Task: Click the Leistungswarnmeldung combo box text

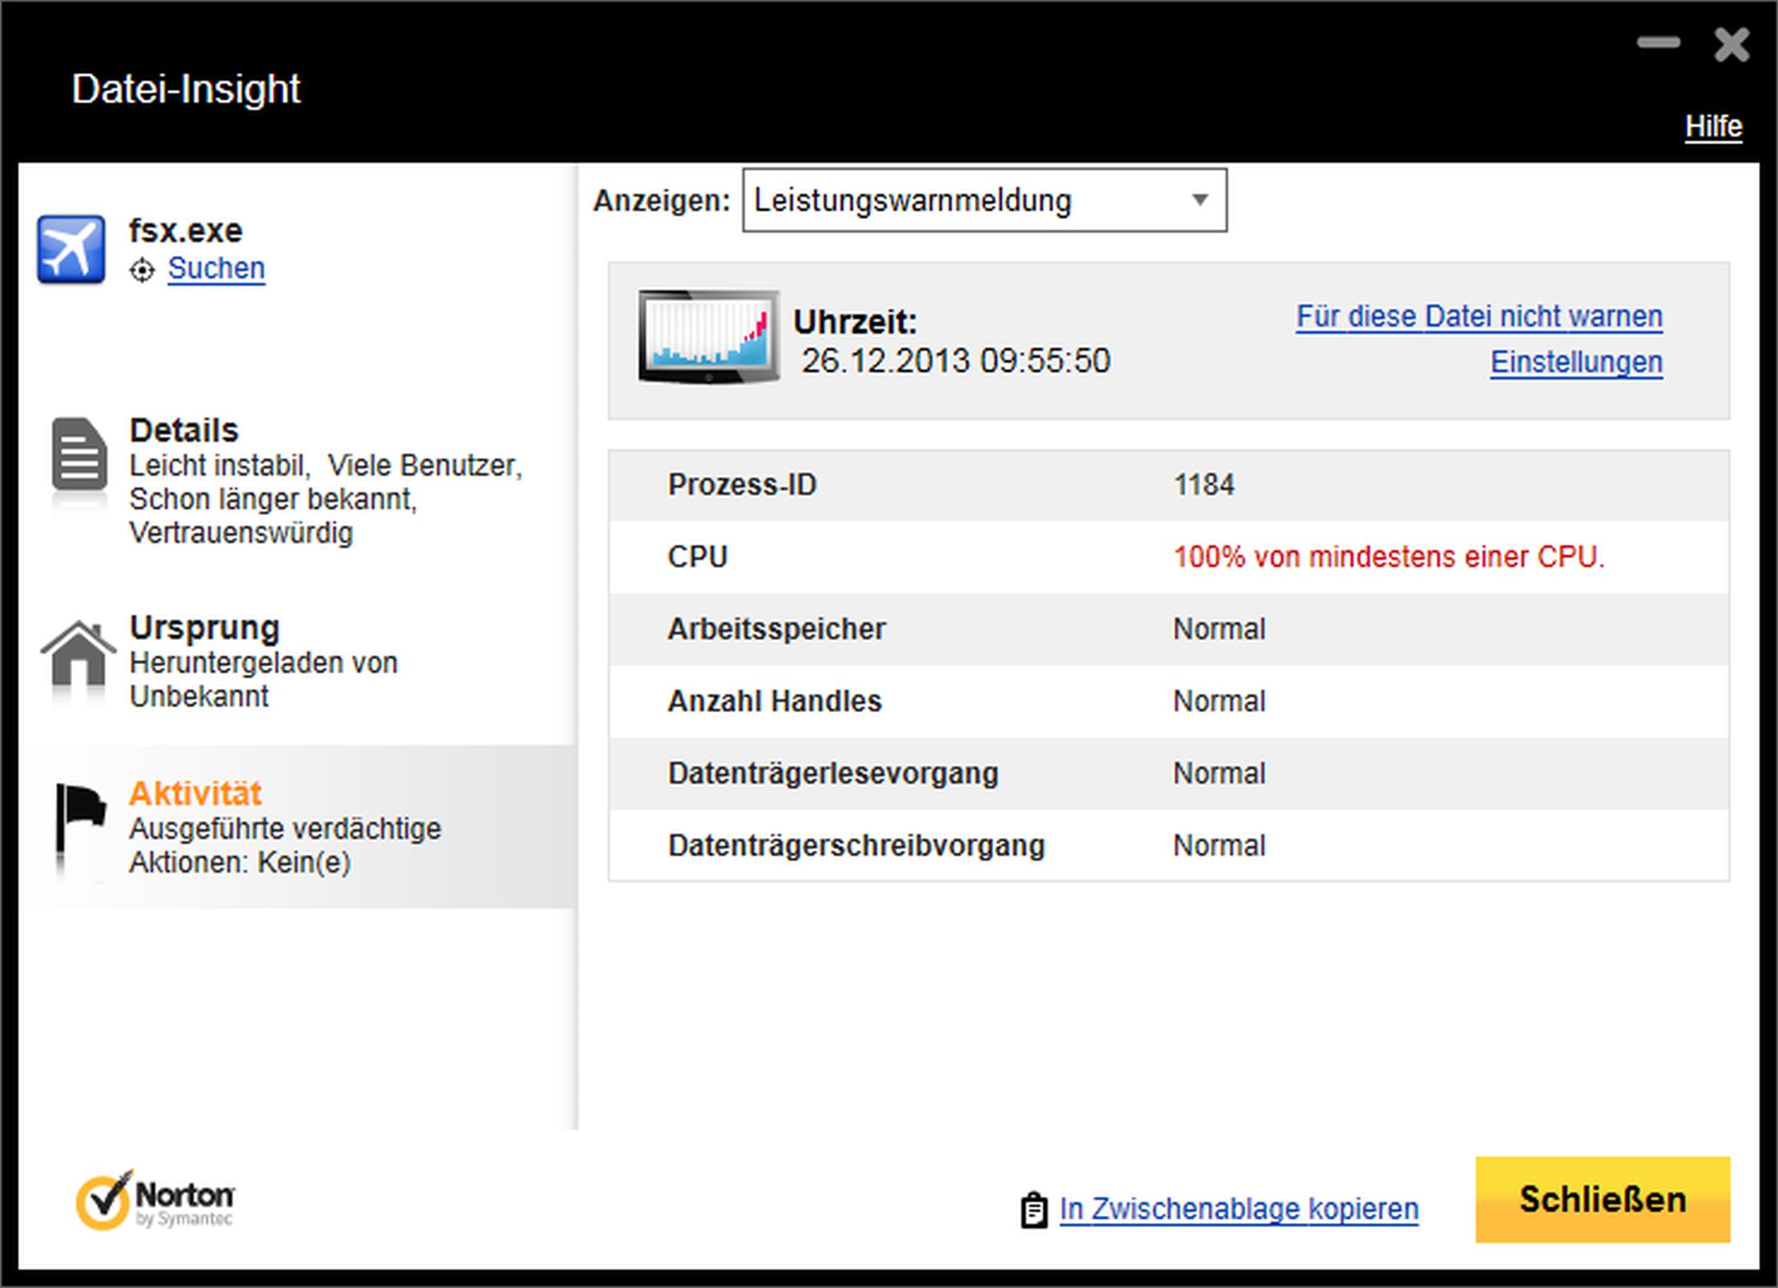Action: point(913,200)
